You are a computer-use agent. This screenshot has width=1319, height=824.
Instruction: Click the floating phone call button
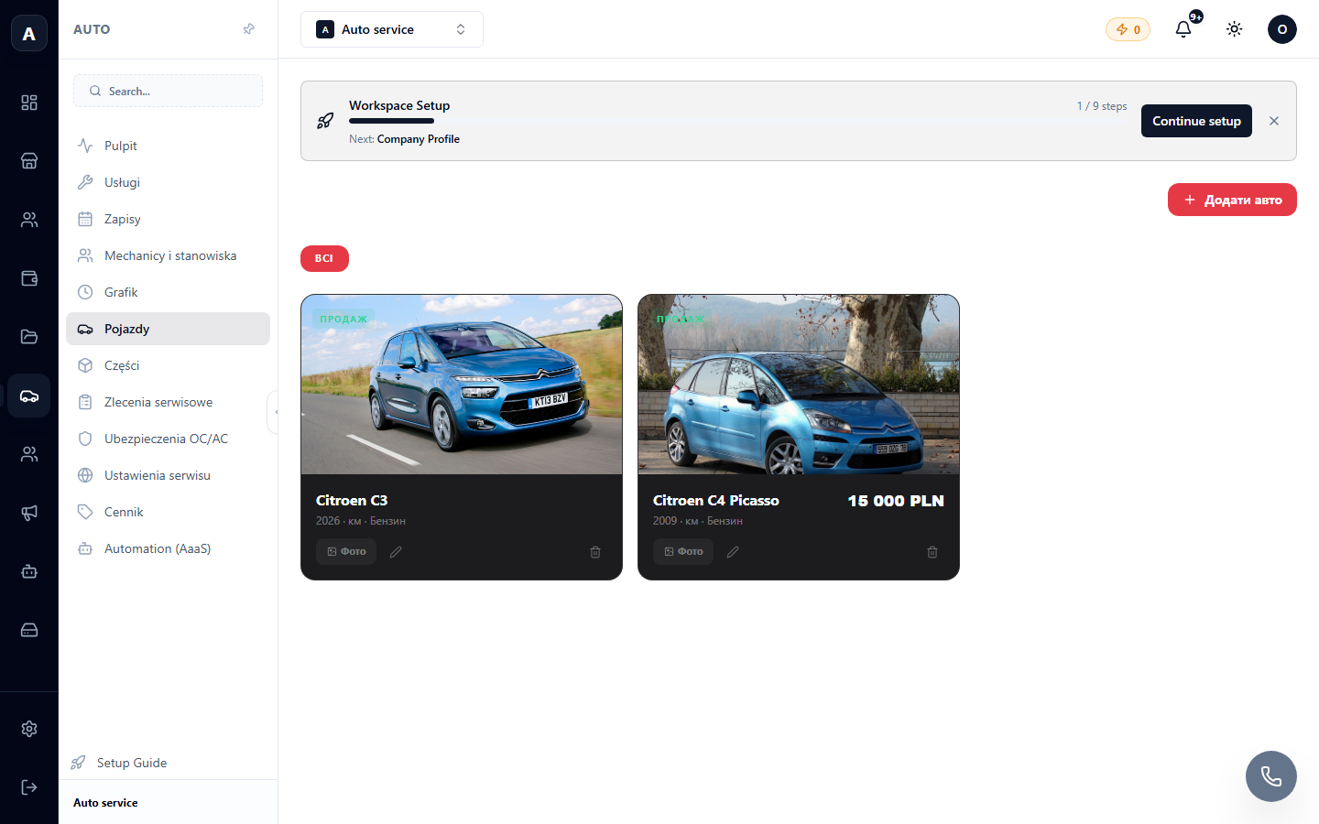tap(1271, 776)
